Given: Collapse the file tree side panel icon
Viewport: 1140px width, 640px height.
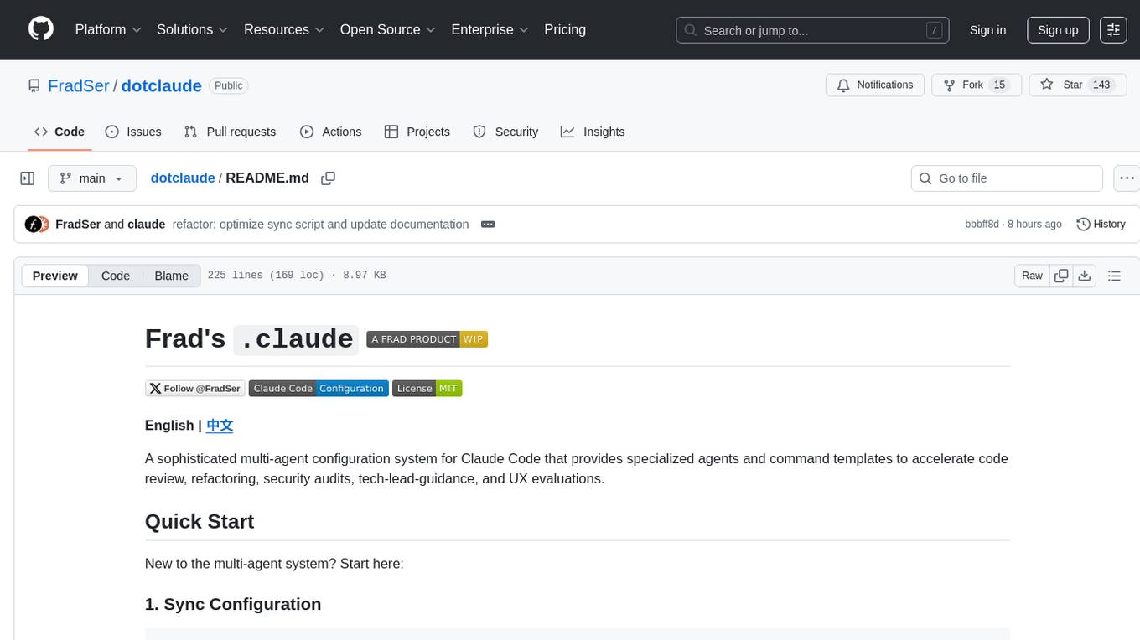Looking at the screenshot, I should [x=28, y=178].
